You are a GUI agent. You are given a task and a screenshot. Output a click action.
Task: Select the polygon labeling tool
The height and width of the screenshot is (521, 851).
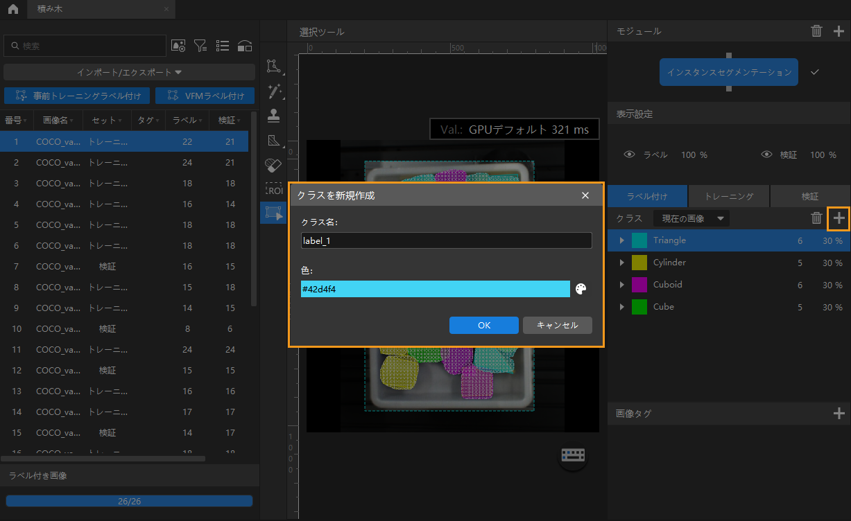pos(273,67)
